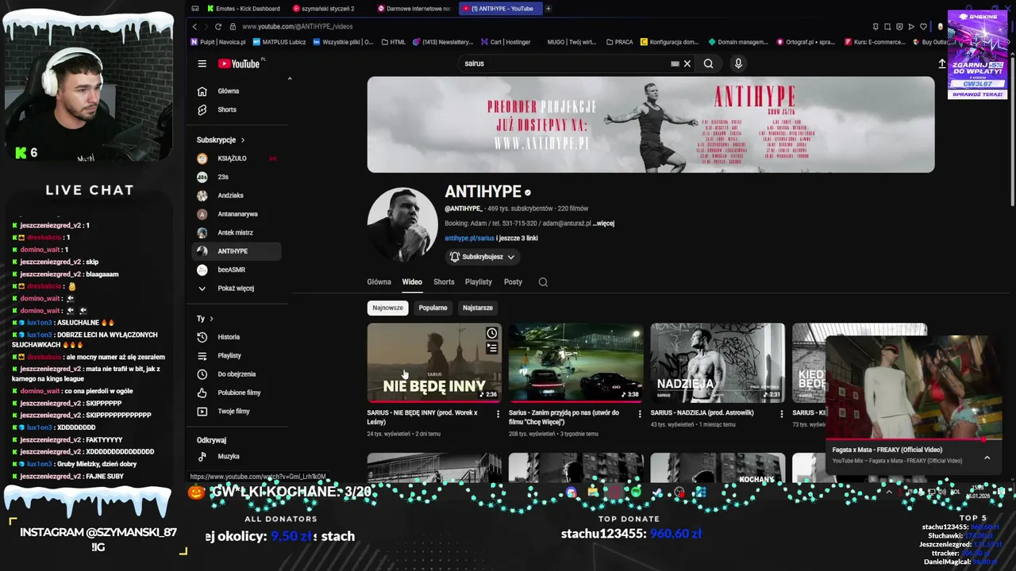Expand the miniplayer with the chevron

pyautogui.click(x=987, y=458)
